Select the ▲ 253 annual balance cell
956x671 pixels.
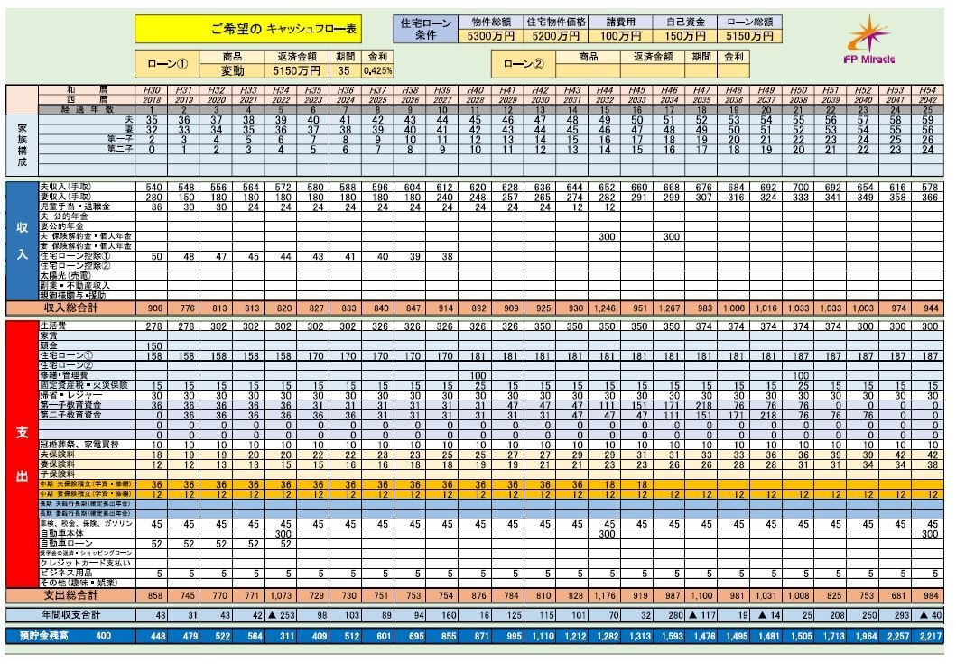[x=281, y=616]
